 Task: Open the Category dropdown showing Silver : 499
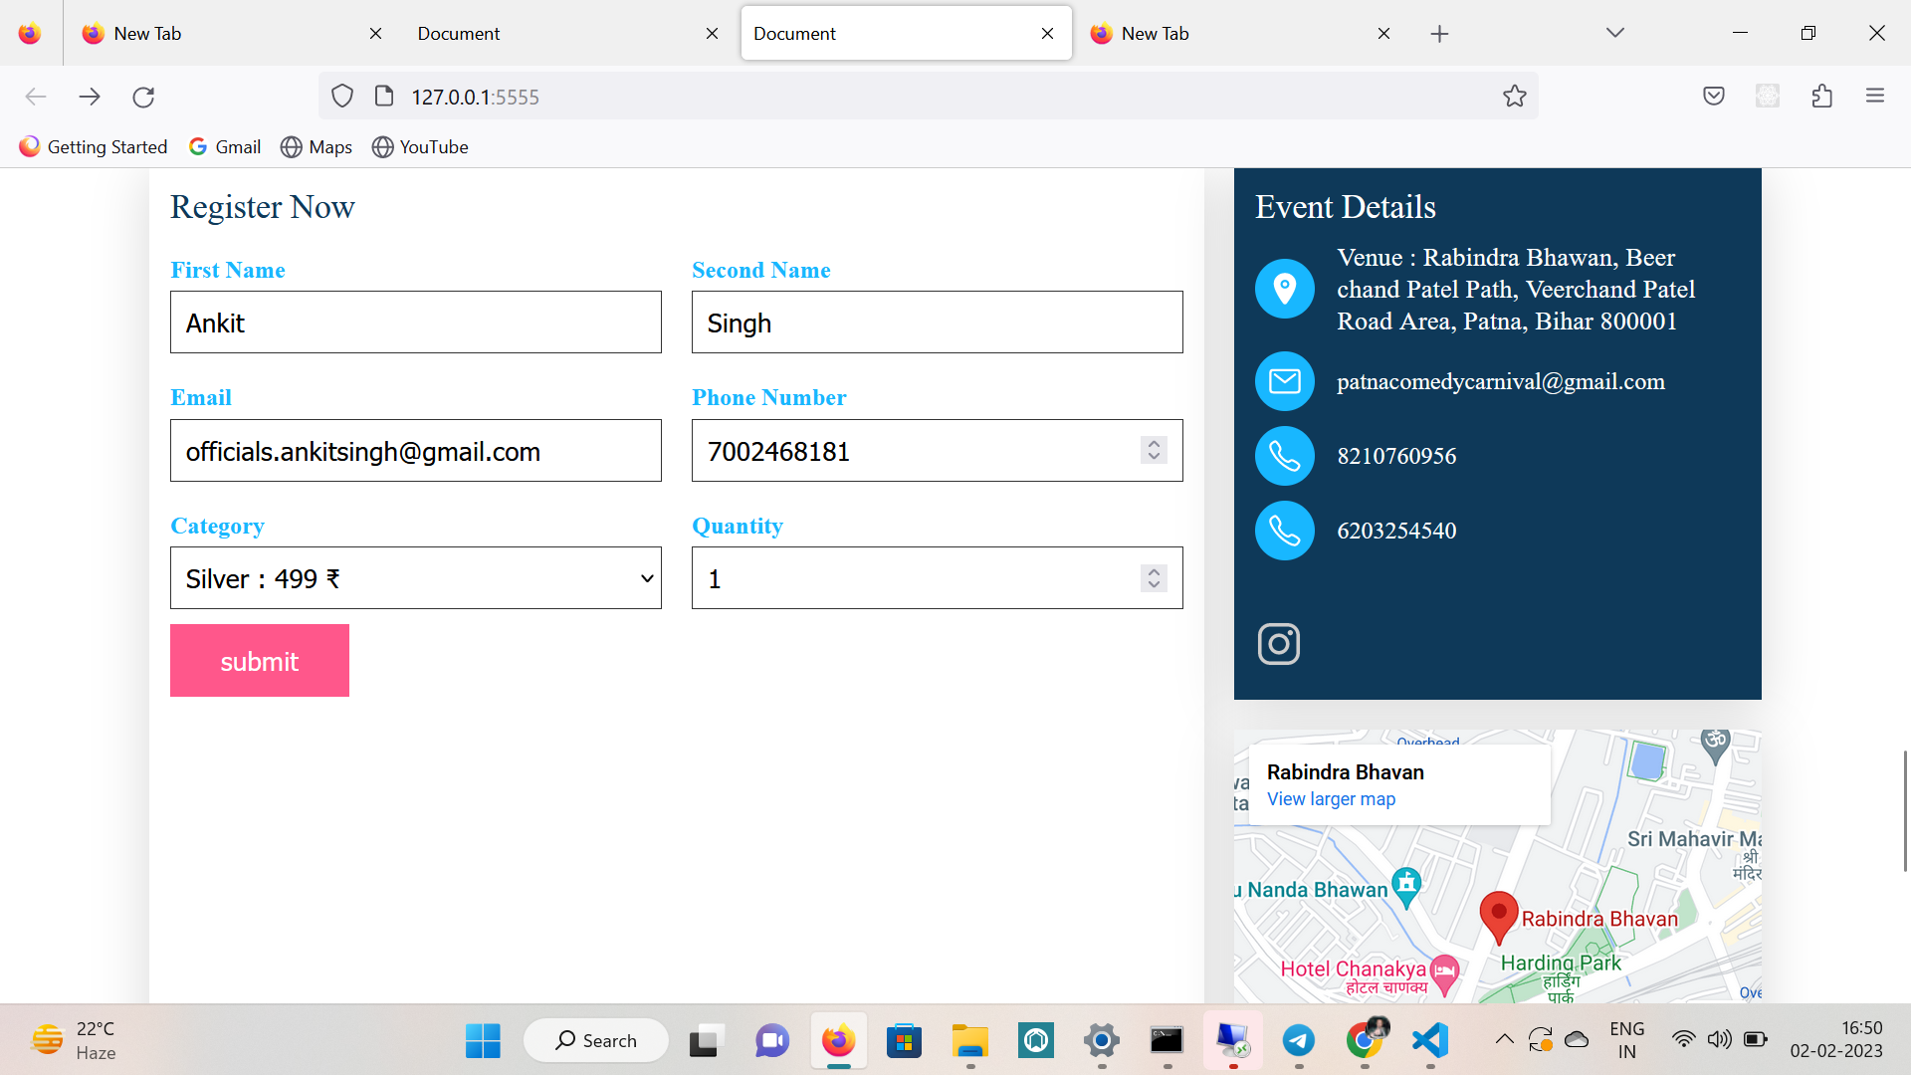(415, 578)
